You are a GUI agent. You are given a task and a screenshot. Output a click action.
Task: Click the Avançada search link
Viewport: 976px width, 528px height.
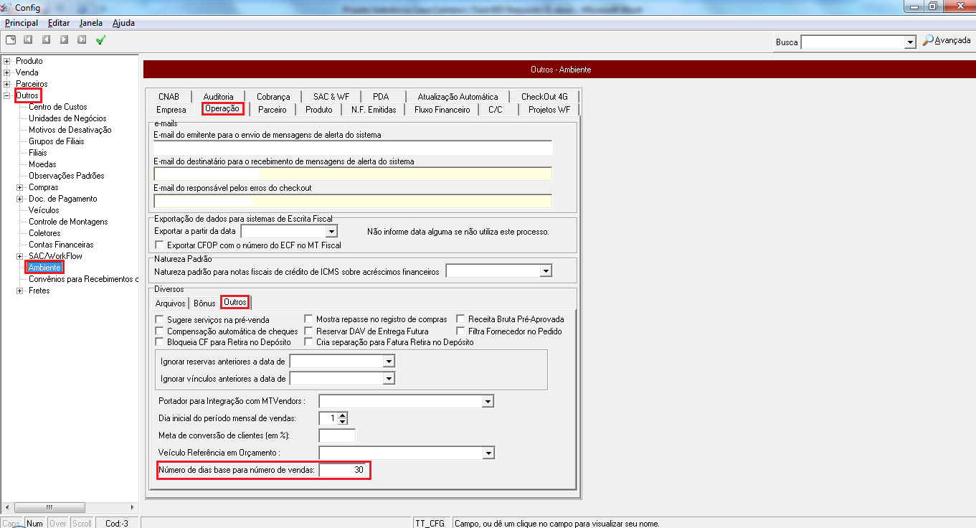pos(952,40)
